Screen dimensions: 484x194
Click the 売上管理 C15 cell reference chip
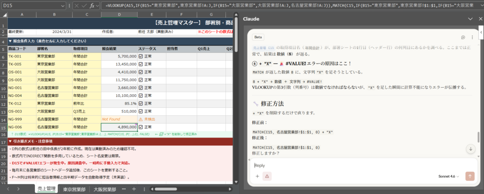[264, 48]
